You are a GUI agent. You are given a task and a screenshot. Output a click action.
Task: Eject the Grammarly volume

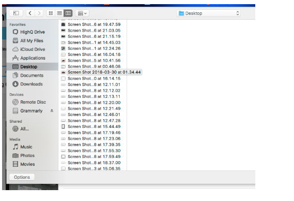52,111
